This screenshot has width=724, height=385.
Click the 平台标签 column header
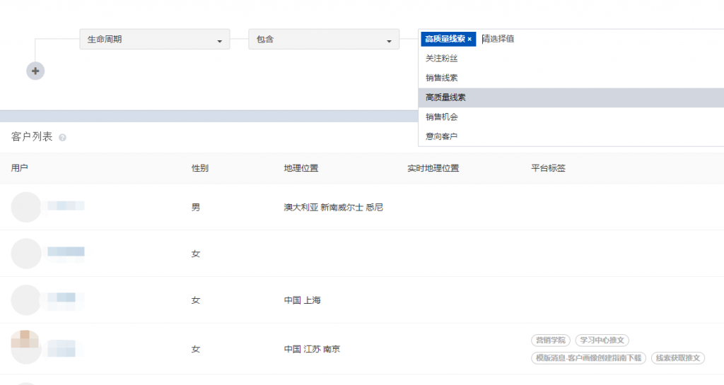(x=548, y=169)
